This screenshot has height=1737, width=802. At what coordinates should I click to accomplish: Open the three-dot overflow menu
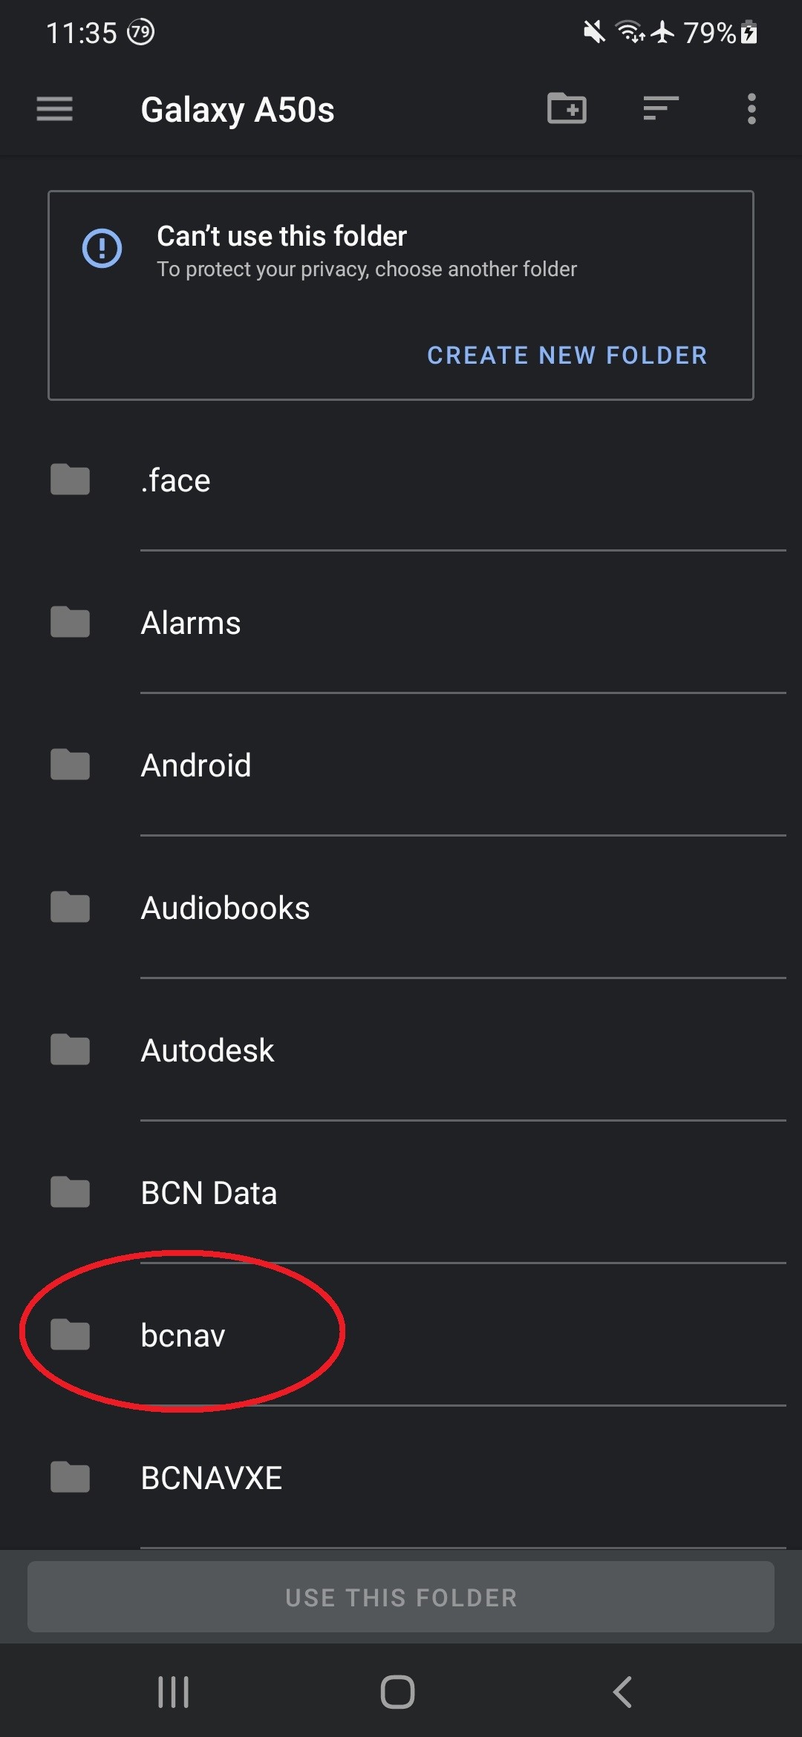click(752, 109)
